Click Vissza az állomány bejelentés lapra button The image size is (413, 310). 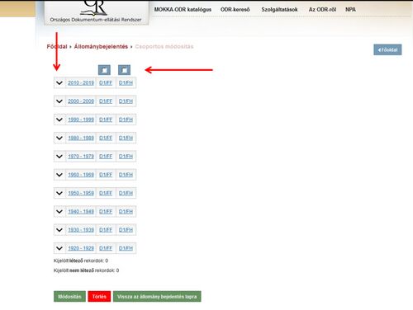[x=157, y=297]
